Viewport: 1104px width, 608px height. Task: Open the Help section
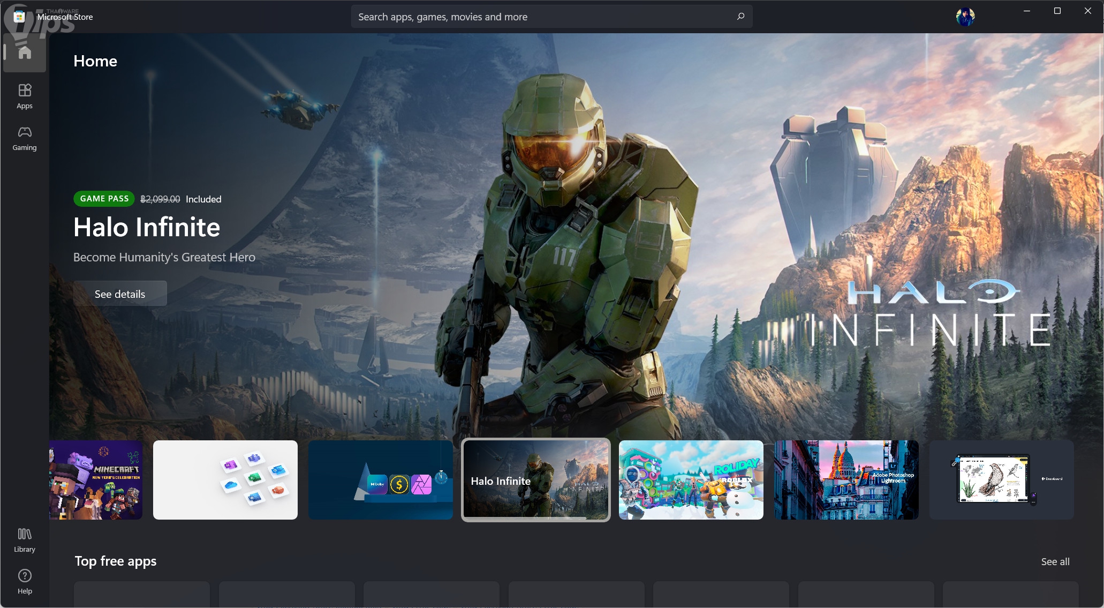coord(25,581)
